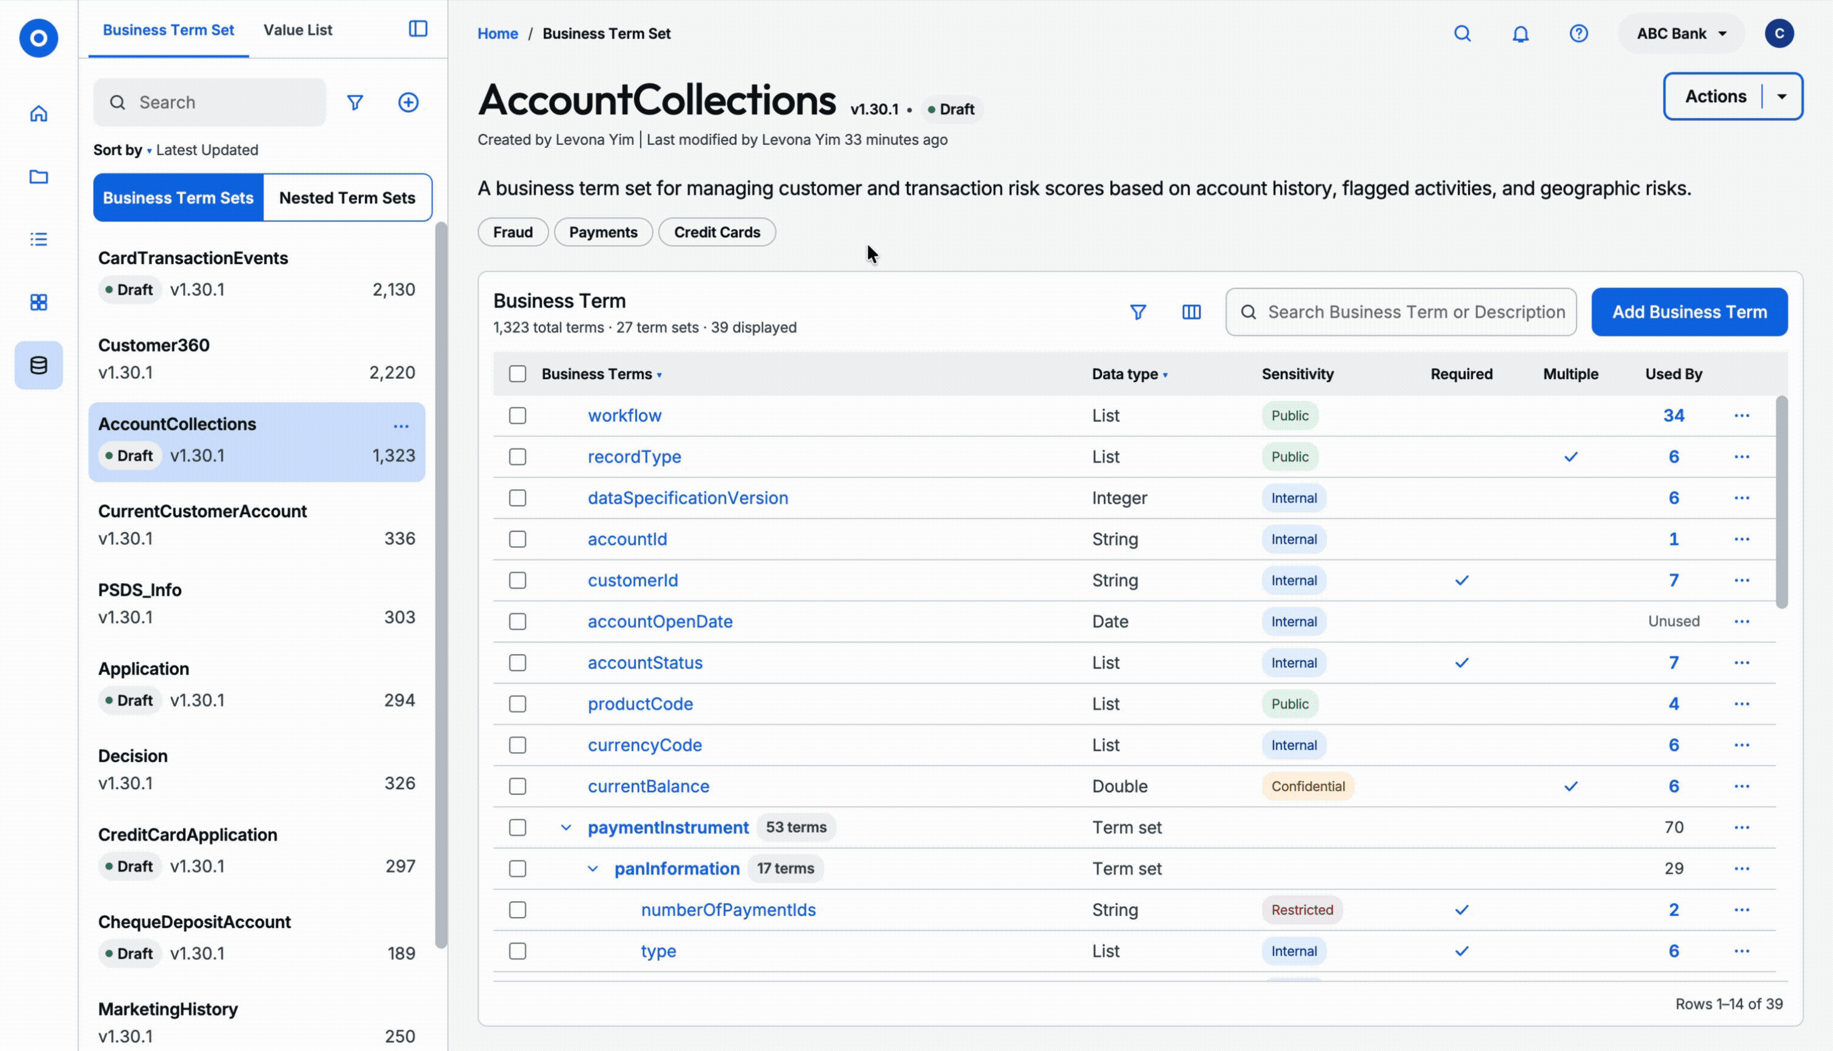Screen dimensions: 1833x1051
Task: Open row options for workflow term
Action: click(1741, 416)
